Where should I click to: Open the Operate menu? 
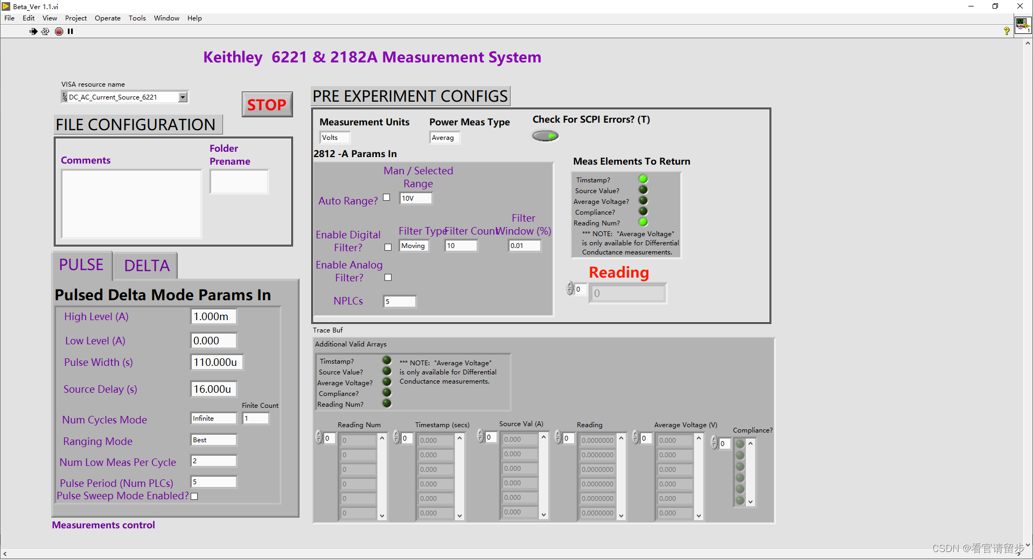(x=108, y=18)
